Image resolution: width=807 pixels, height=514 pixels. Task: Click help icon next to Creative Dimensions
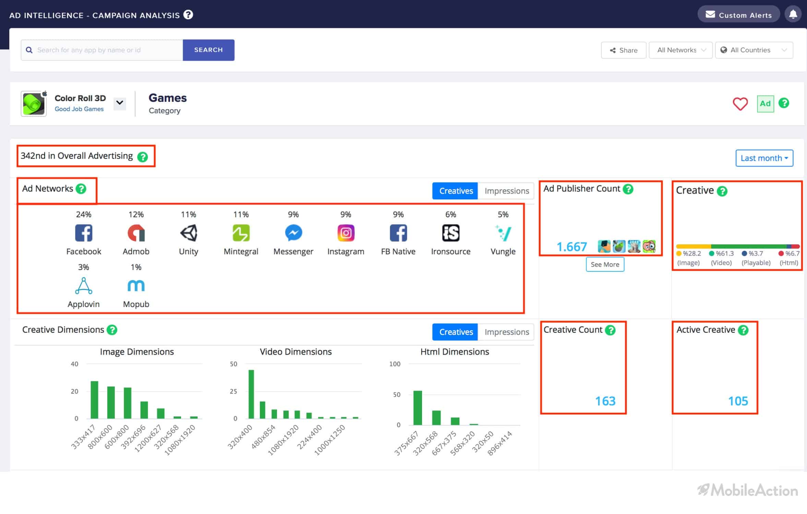coord(112,330)
